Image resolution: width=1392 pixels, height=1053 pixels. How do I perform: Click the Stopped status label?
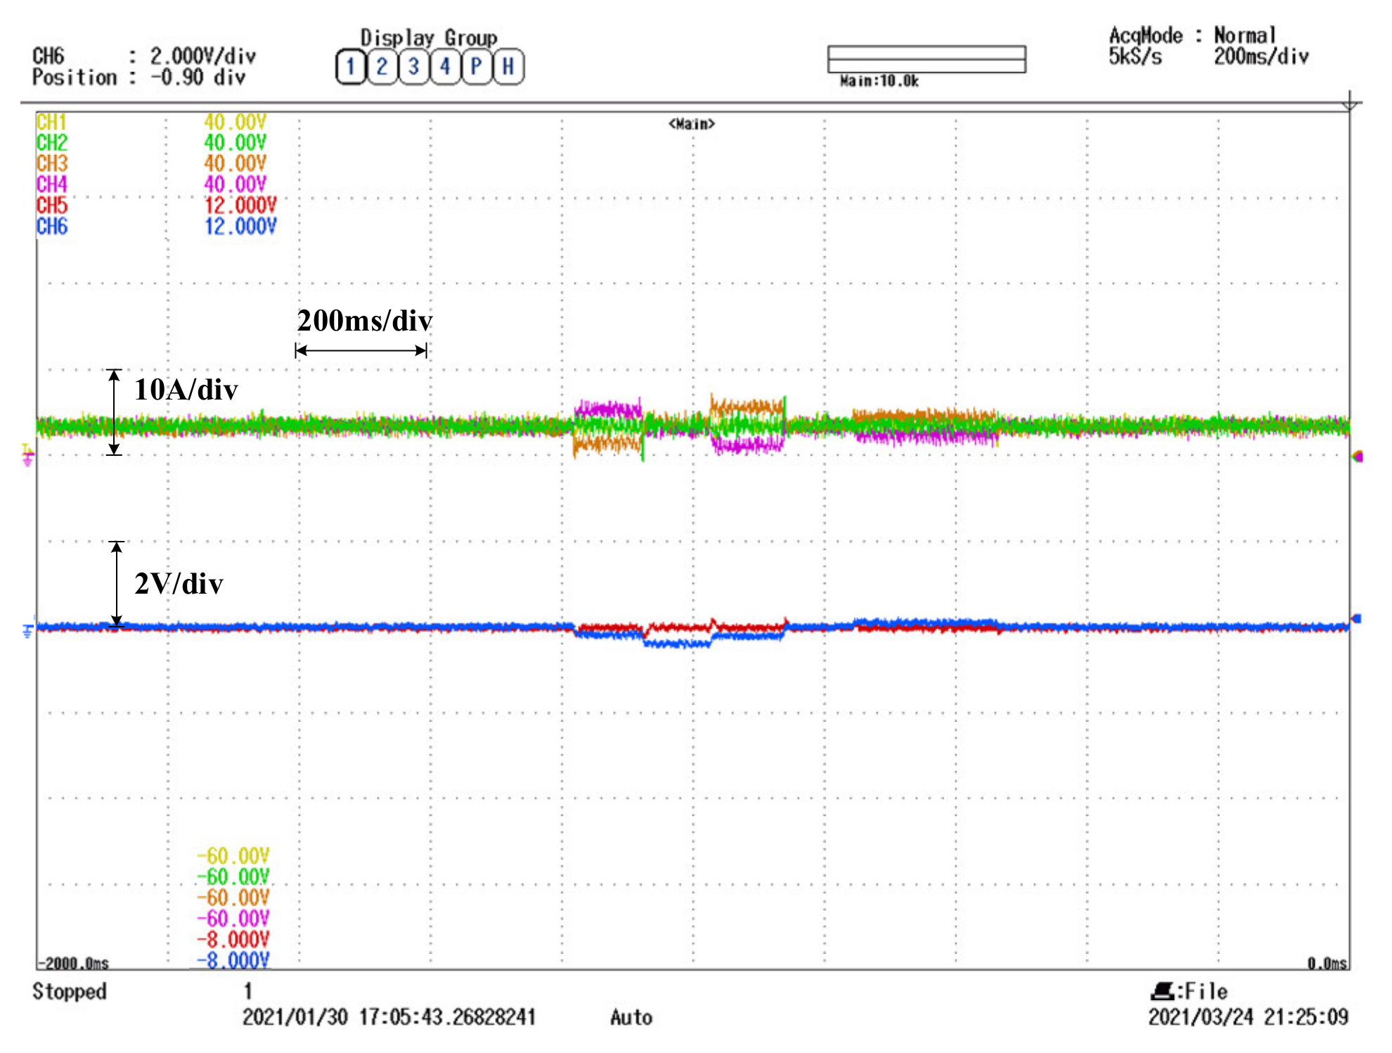click(69, 992)
